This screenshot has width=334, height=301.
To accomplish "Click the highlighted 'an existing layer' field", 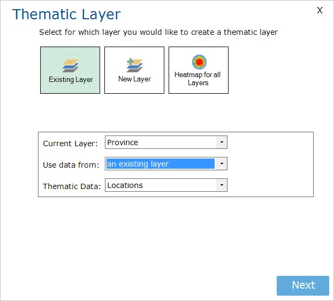I will click(161, 164).
